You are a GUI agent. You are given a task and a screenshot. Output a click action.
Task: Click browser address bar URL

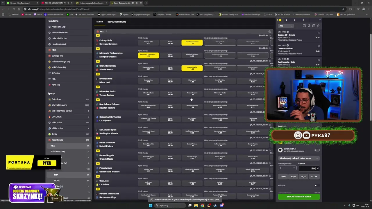58,9
